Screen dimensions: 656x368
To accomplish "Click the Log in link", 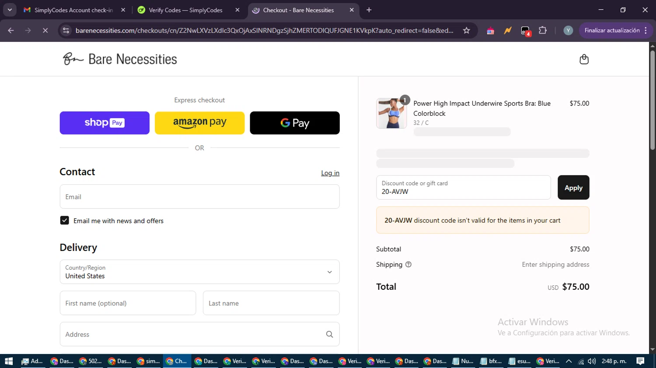I will click(330, 173).
